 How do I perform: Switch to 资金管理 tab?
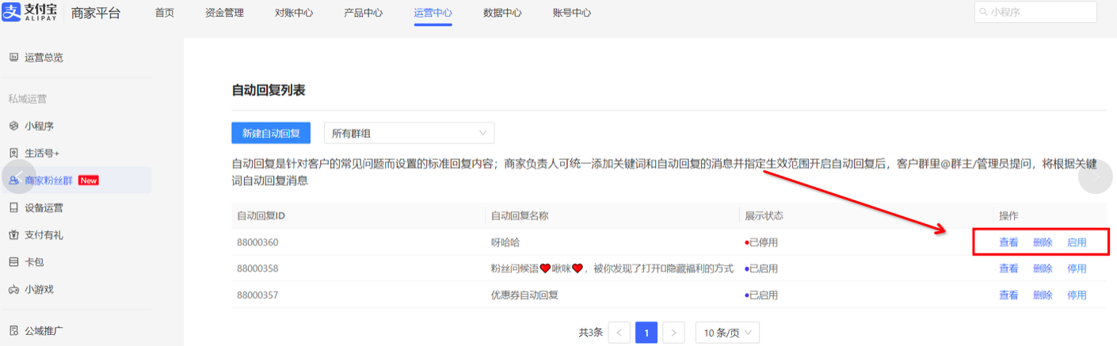pyautogui.click(x=224, y=13)
